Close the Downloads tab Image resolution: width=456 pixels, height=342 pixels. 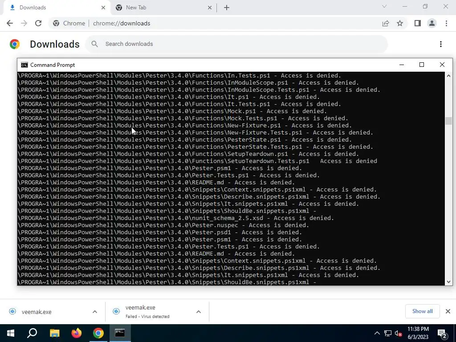(103, 8)
